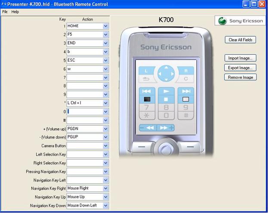This screenshot has height=213, width=269.
Task: Click the hash key on phone image
Action: [186, 115]
